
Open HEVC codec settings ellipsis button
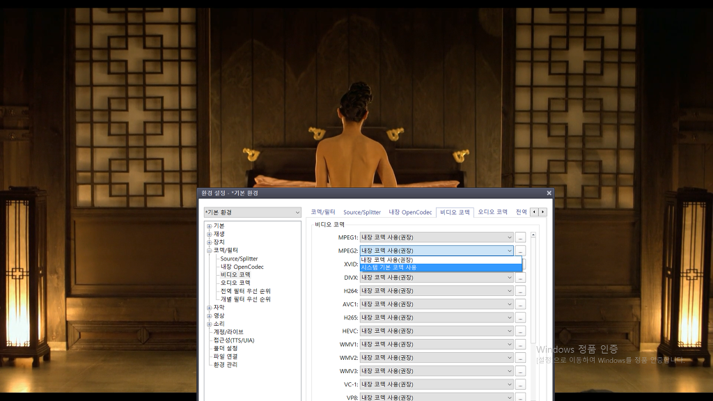(x=520, y=331)
